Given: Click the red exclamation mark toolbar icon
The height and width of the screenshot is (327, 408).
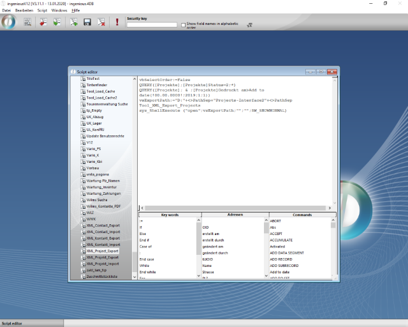Looking at the screenshot, I should tap(117, 22).
